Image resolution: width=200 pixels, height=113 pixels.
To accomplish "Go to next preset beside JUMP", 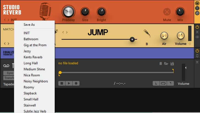I will 66,32.
